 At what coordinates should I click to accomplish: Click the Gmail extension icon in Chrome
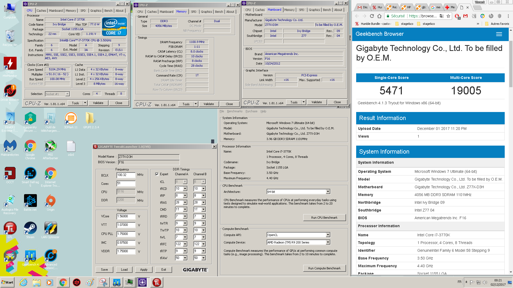point(465,16)
